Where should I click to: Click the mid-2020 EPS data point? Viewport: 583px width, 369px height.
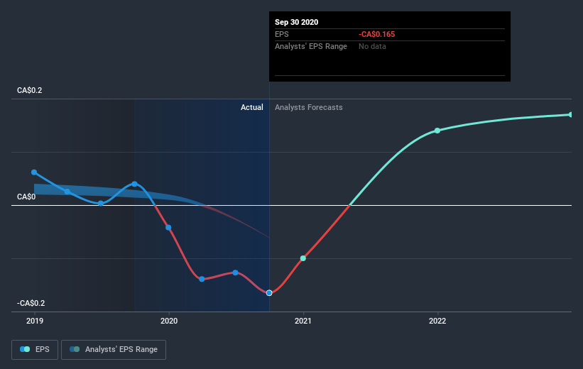click(x=235, y=272)
